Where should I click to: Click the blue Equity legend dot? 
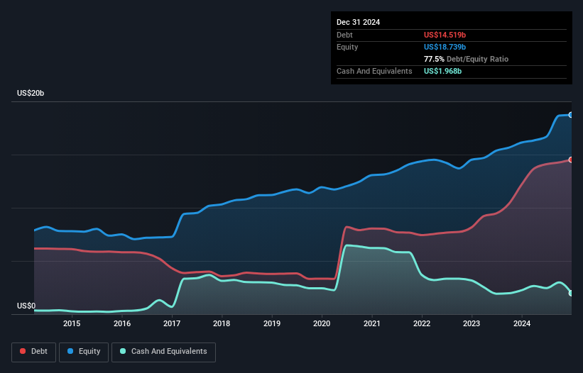[x=70, y=351]
